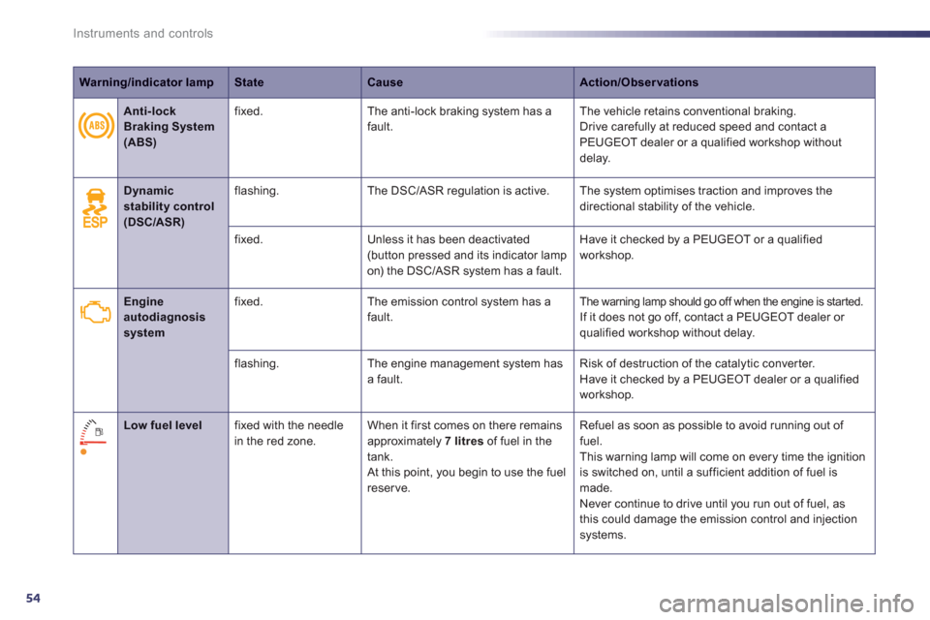
Task: Click the 'Engine autodiagnosis system' label
Action: tap(165, 317)
